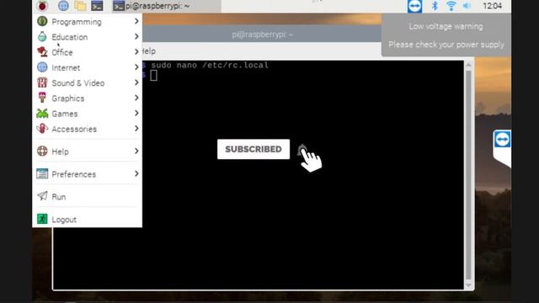Choose Run from the main menu

[88, 196]
